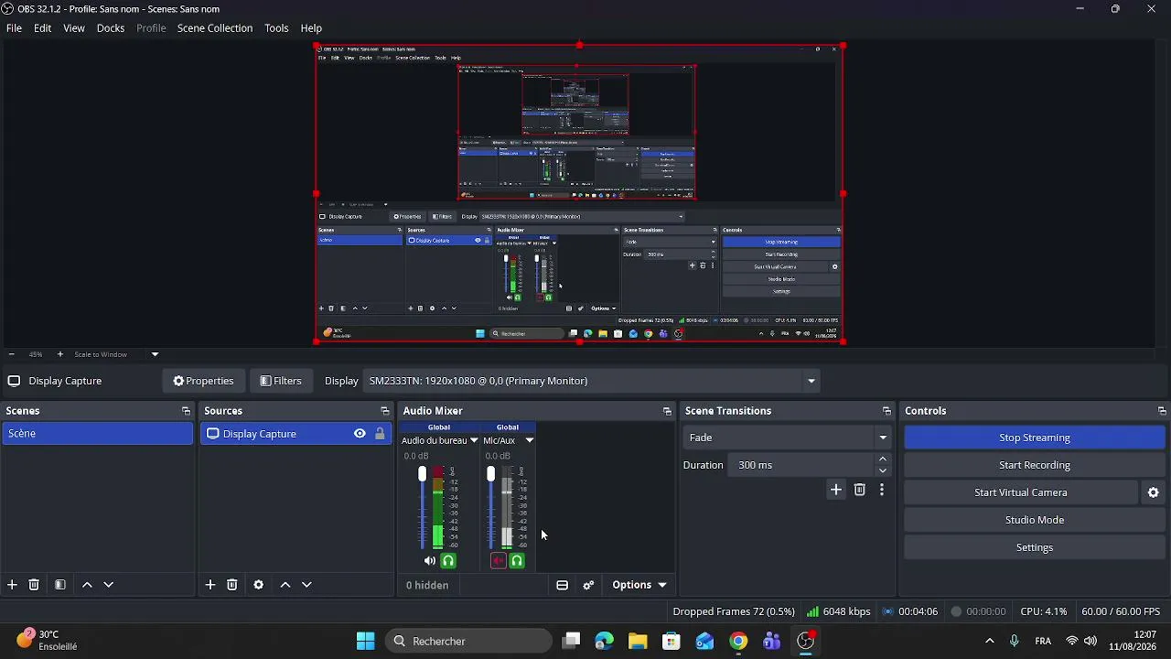Remove selected scene with trash icon

coord(34,585)
